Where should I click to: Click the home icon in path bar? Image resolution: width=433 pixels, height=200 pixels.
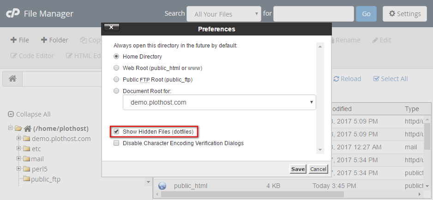point(13,79)
